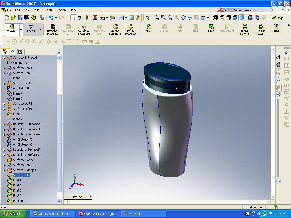Expand the Surface-Loft1 tree node
The image size is (291, 218).
click(4, 83)
